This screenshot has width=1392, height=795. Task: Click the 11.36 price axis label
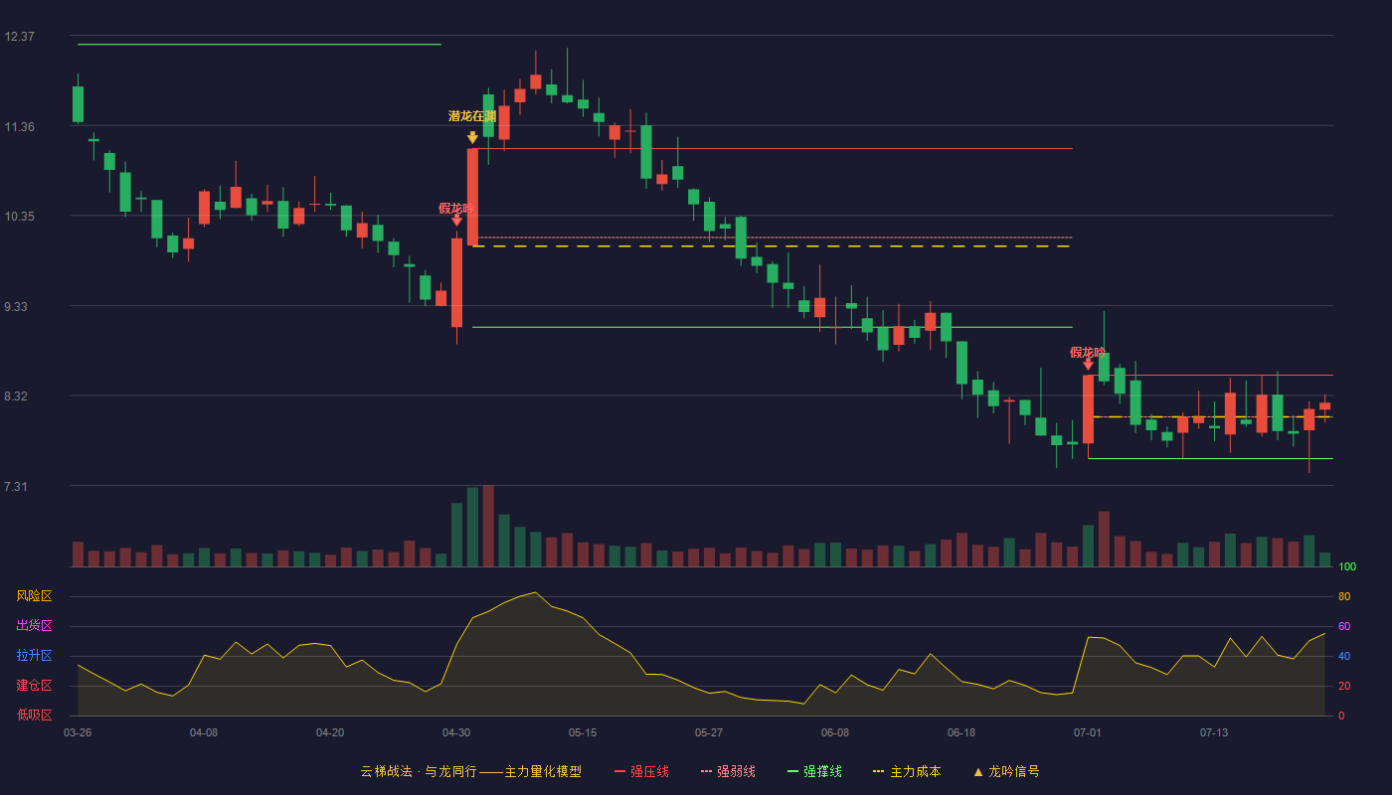[x=19, y=127]
